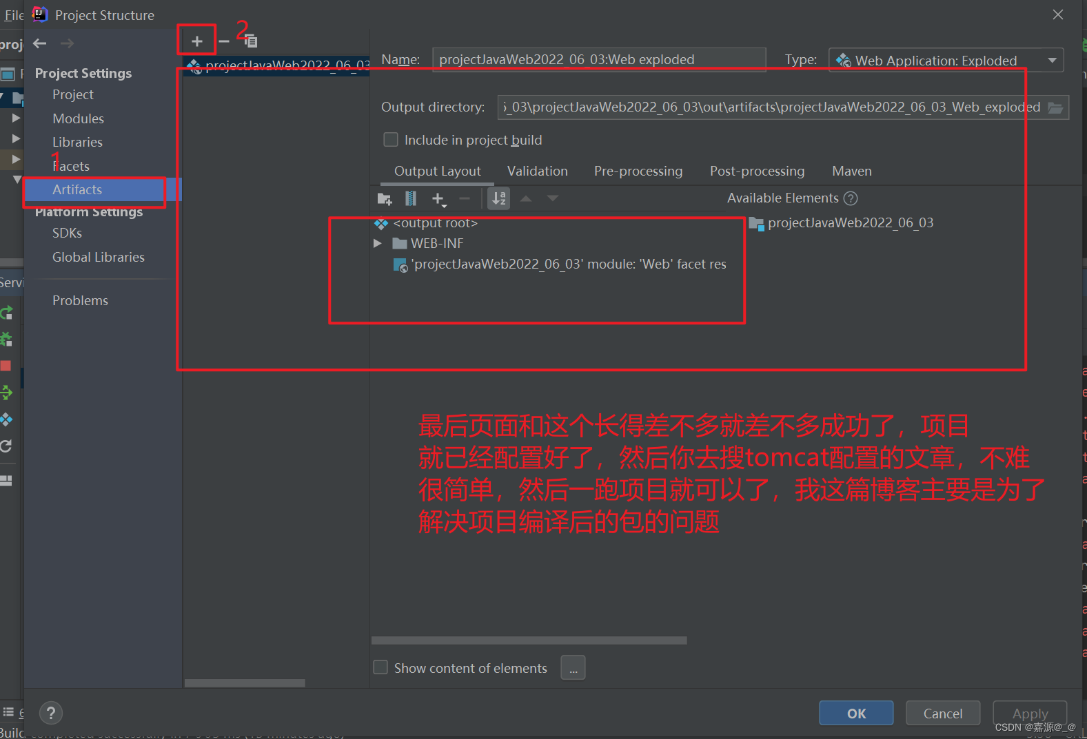Image resolution: width=1087 pixels, height=739 pixels.
Task: Enable Show content of elements
Action: 380,667
